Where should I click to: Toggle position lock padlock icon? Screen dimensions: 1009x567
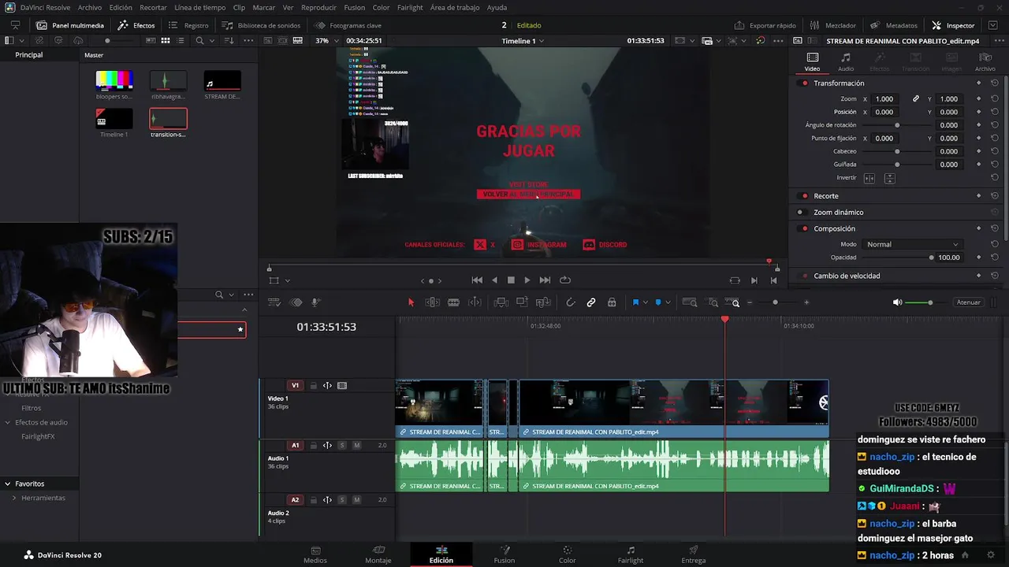[x=612, y=302]
